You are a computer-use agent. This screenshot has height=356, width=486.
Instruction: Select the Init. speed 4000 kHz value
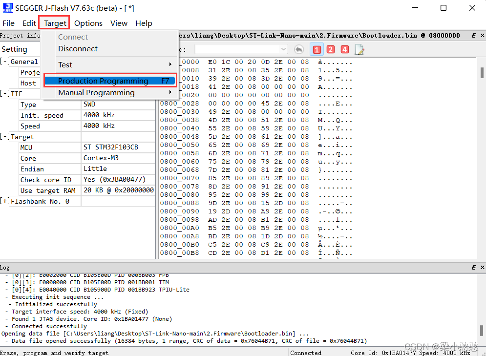(x=118, y=115)
